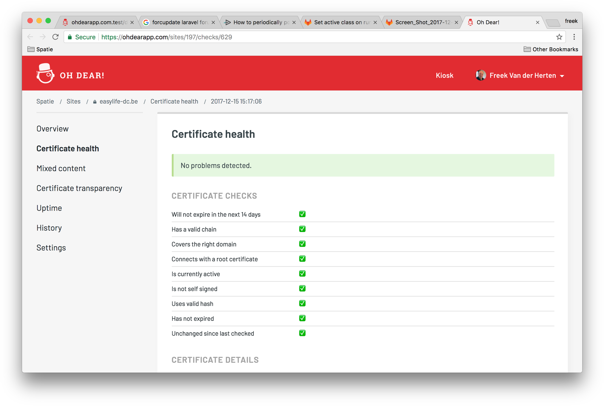604x406 pixels.
Task: Open Overview in the sidebar
Action: [x=52, y=128]
